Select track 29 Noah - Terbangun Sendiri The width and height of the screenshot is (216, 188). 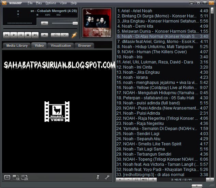pyautogui.click(x=163, y=154)
